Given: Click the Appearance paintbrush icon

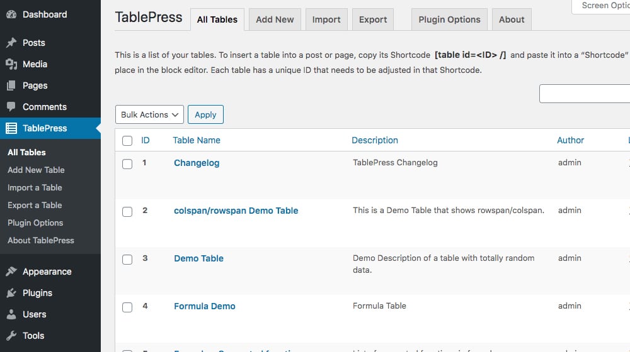Looking at the screenshot, I should tap(11, 272).
